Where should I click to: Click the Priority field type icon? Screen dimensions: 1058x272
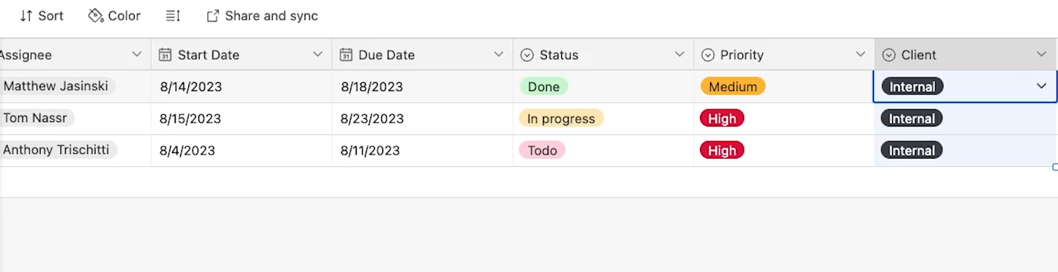coord(708,55)
